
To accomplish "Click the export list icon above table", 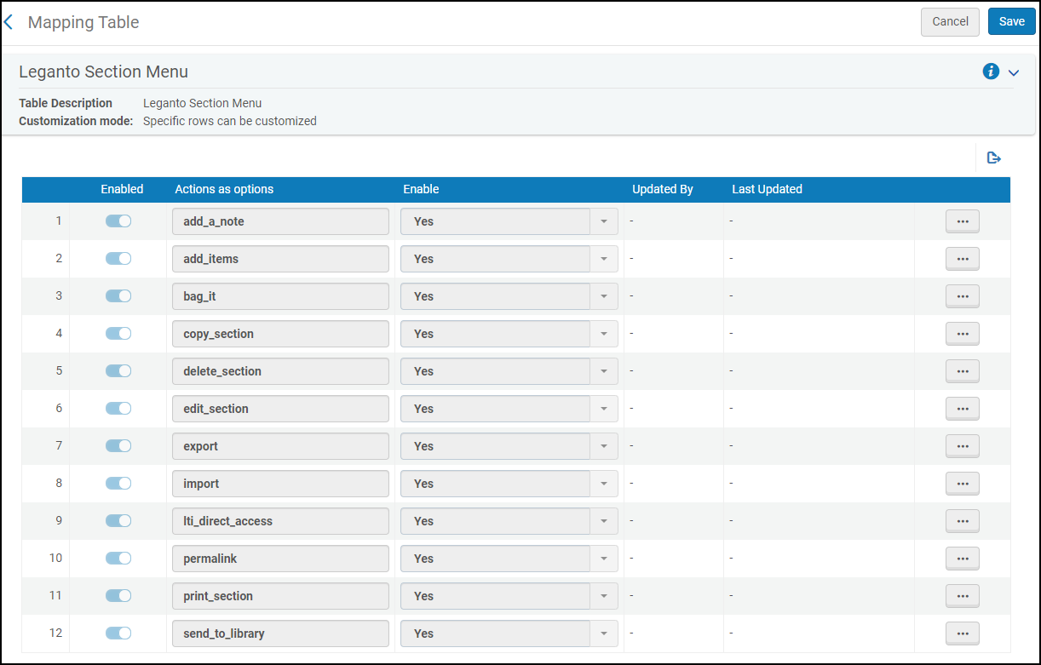I will (x=993, y=158).
